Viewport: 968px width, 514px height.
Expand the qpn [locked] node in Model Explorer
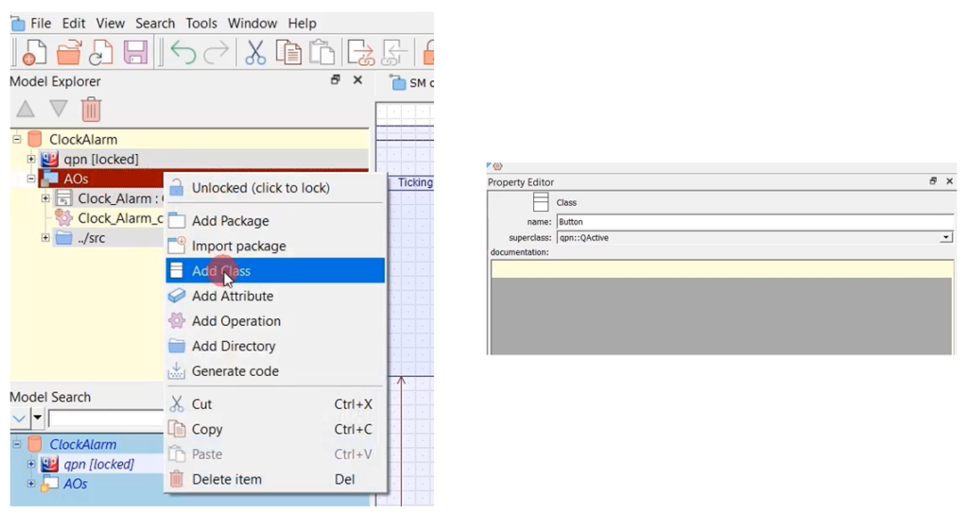pos(31,159)
